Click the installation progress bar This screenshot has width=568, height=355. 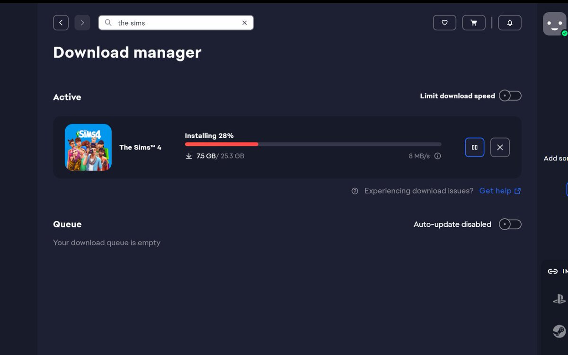(313, 144)
